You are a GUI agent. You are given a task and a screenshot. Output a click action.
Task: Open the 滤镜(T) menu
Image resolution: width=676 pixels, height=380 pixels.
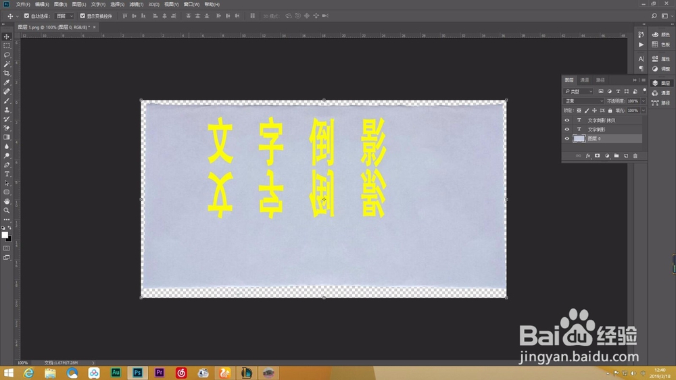point(137,4)
